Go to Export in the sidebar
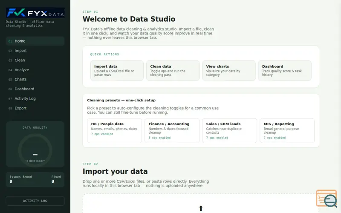The height and width of the screenshot is (213, 341). pos(35,108)
